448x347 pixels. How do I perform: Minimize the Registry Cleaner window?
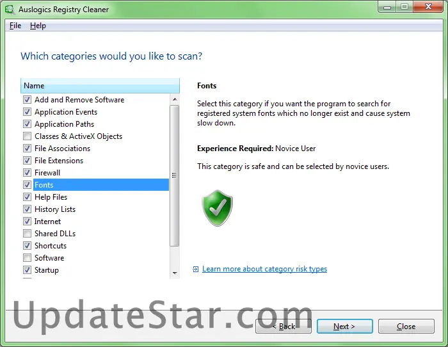pos(387,7)
